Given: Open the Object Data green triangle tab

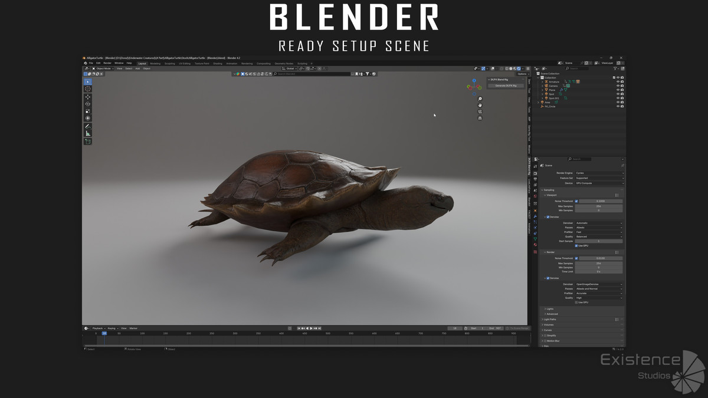Looking at the screenshot, I should tap(535, 239).
